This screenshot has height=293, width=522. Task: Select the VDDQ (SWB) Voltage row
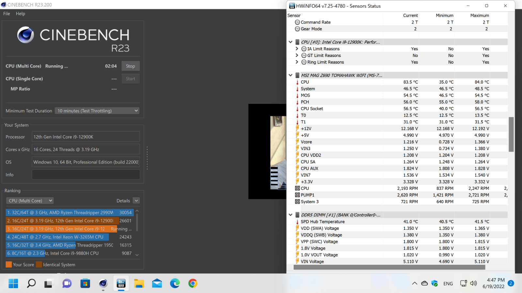(x=397, y=235)
